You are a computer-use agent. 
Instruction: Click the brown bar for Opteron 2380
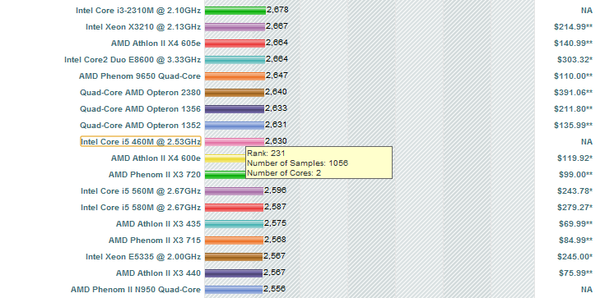(235, 93)
